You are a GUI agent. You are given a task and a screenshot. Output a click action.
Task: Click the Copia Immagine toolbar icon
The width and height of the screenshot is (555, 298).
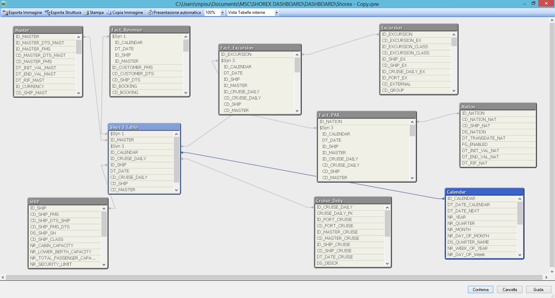[x=109, y=12]
